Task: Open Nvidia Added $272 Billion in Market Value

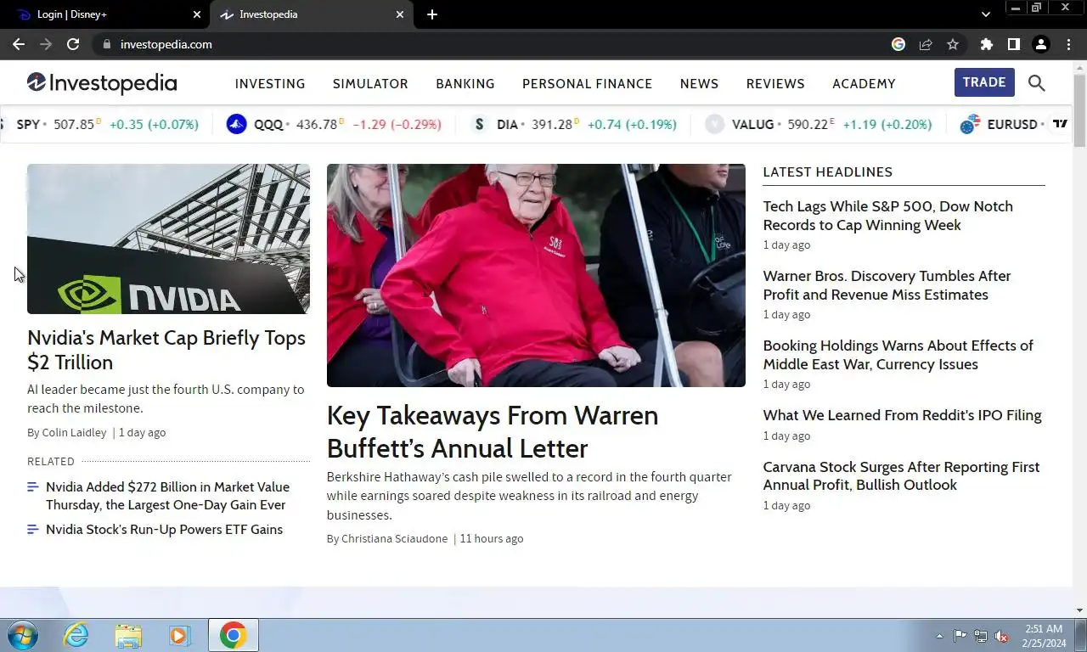Action: pyautogui.click(x=167, y=496)
